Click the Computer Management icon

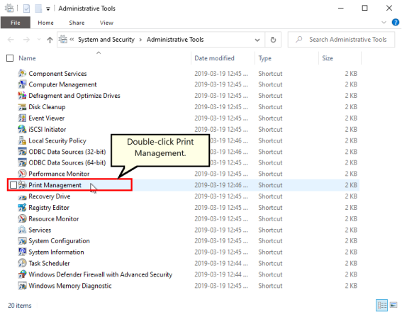22,84
